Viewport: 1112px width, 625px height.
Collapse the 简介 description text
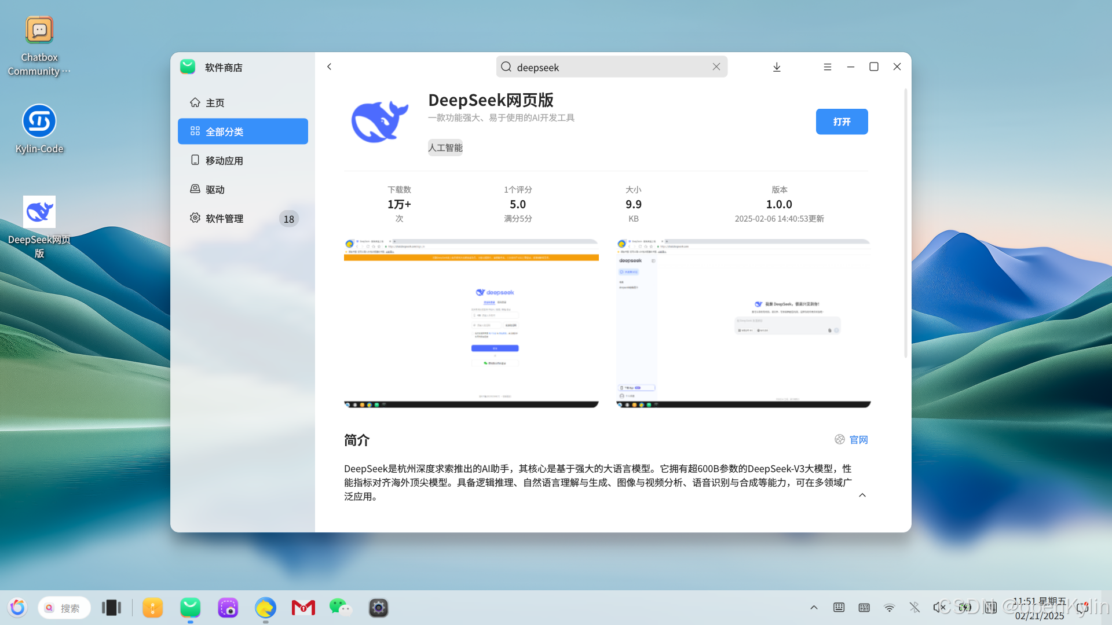(x=862, y=495)
